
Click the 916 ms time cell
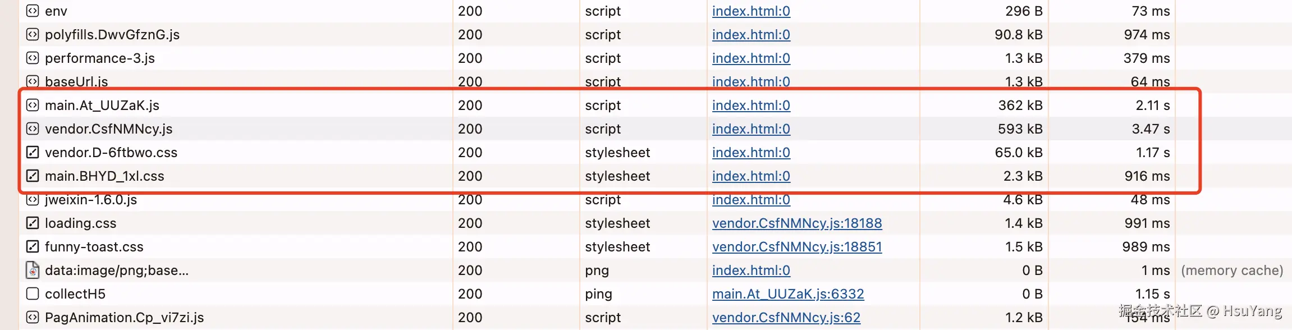tap(1147, 176)
